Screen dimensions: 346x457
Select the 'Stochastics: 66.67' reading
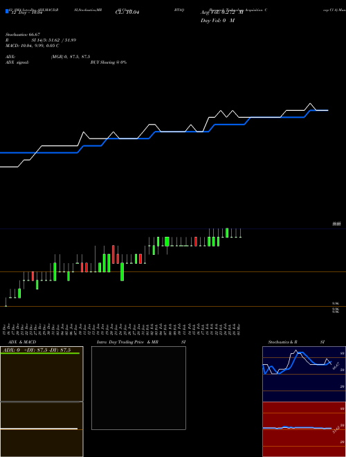(x=23, y=35)
